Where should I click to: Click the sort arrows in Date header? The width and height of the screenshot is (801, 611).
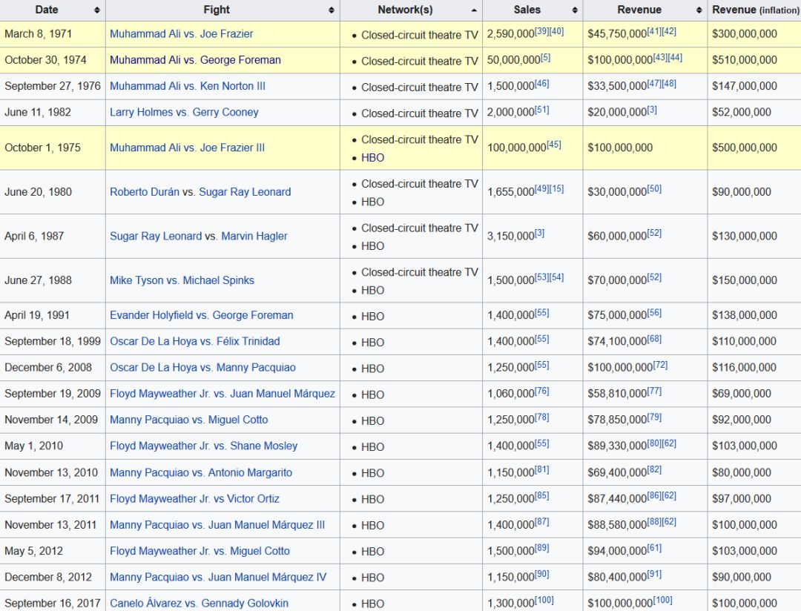(x=96, y=10)
